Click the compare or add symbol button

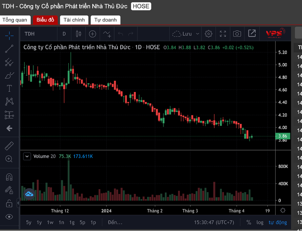93,34
